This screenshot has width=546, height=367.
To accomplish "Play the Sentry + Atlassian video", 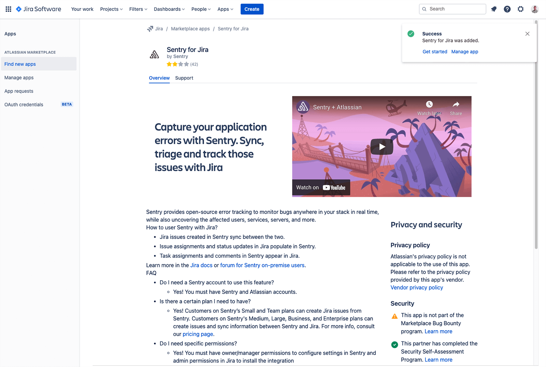I will coord(382,146).
